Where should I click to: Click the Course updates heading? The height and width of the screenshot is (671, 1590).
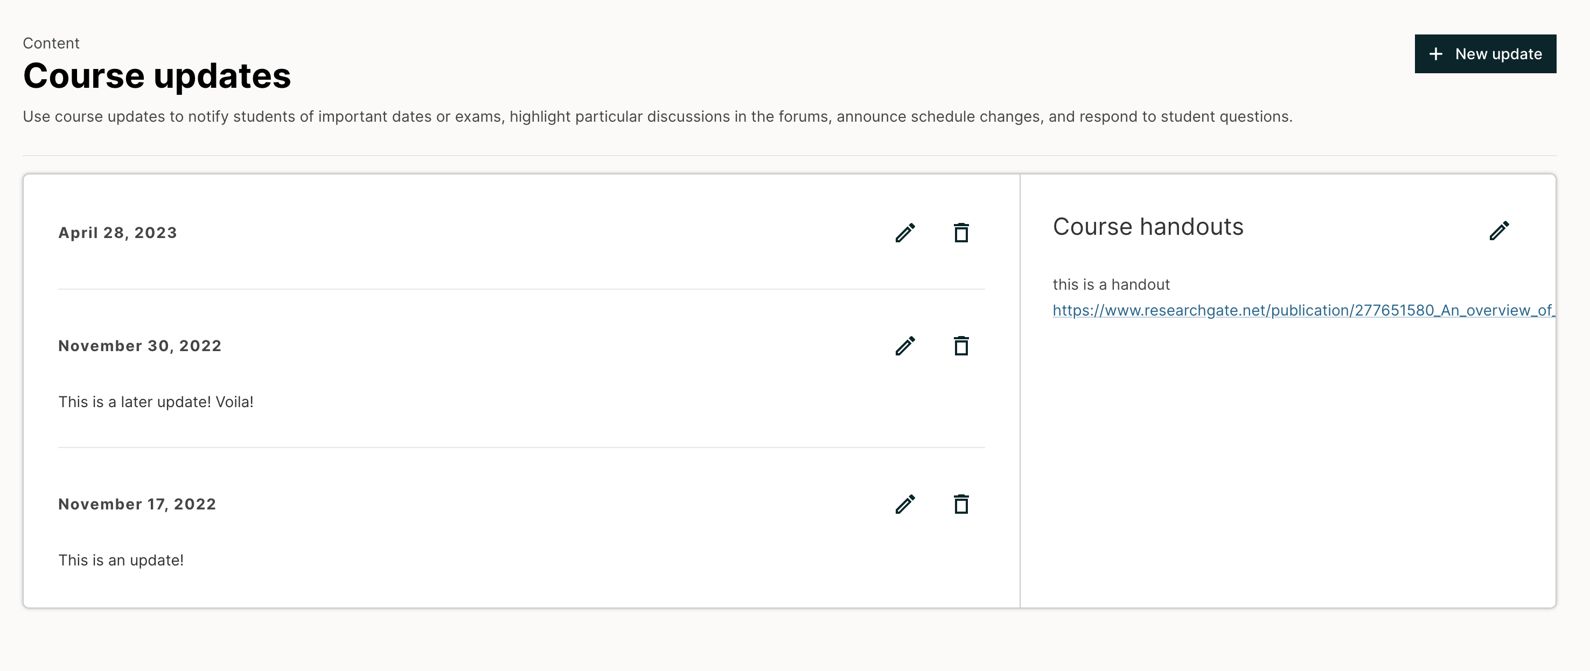157,76
